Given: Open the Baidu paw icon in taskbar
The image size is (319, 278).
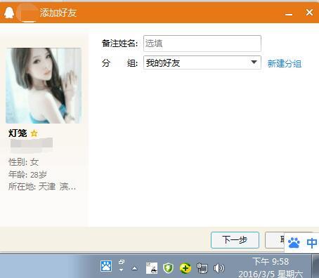Looking at the screenshot, I should point(106,266).
